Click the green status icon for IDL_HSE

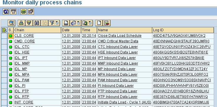click(11, 53)
